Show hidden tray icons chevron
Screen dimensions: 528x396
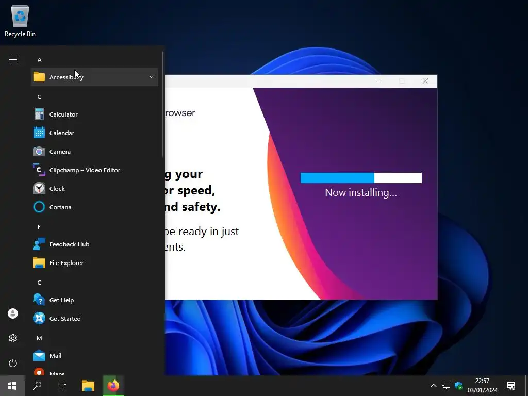tap(433, 386)
